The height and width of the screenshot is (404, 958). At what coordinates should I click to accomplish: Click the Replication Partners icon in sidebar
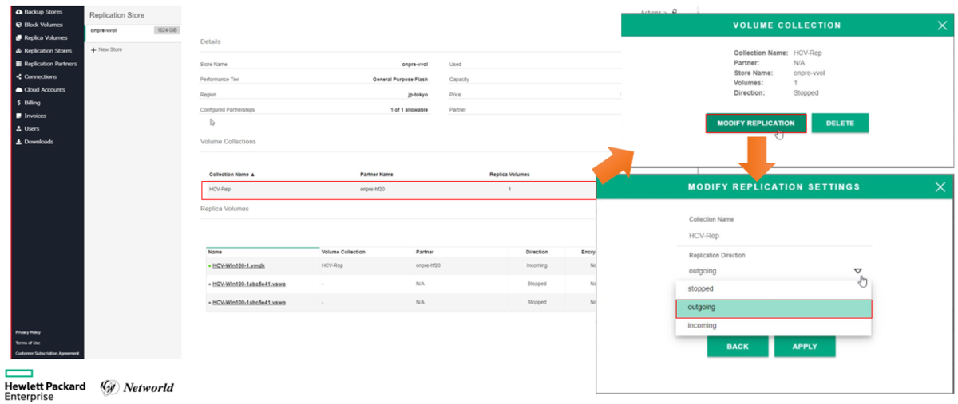[18, 64]
